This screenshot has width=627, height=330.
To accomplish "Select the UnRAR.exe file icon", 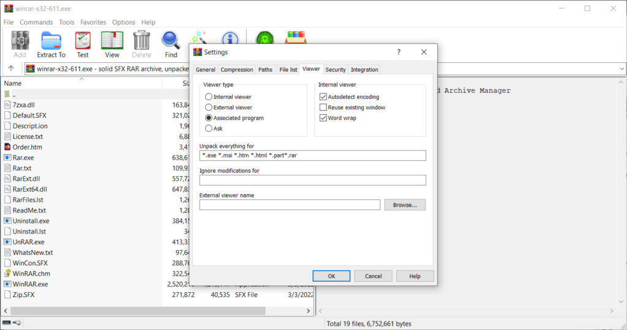I will tap(7, 242).
